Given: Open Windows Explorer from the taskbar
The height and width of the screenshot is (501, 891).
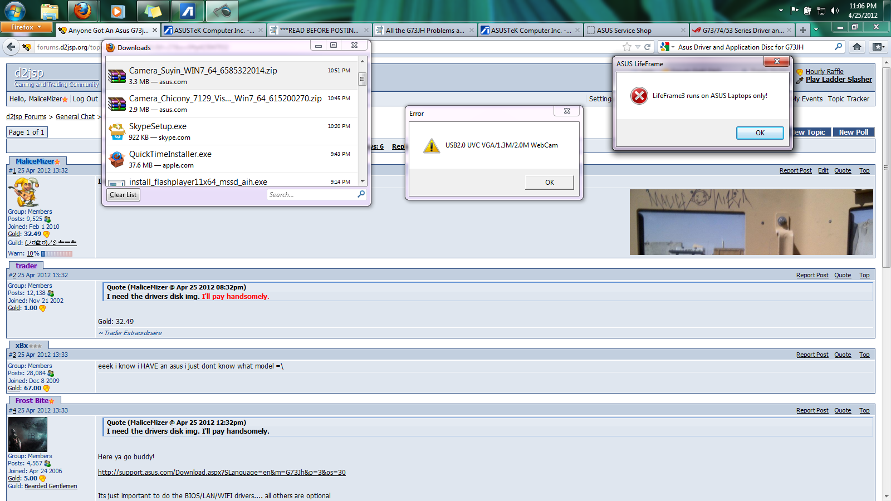Looking at the screenshot, I should coord(50,11).
